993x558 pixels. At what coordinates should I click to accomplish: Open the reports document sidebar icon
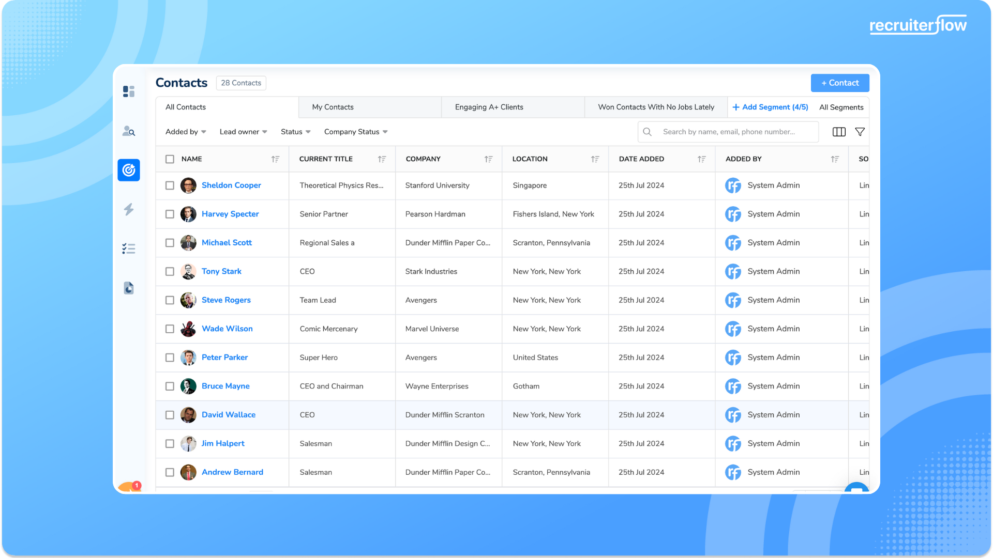[x=129, y=288]
